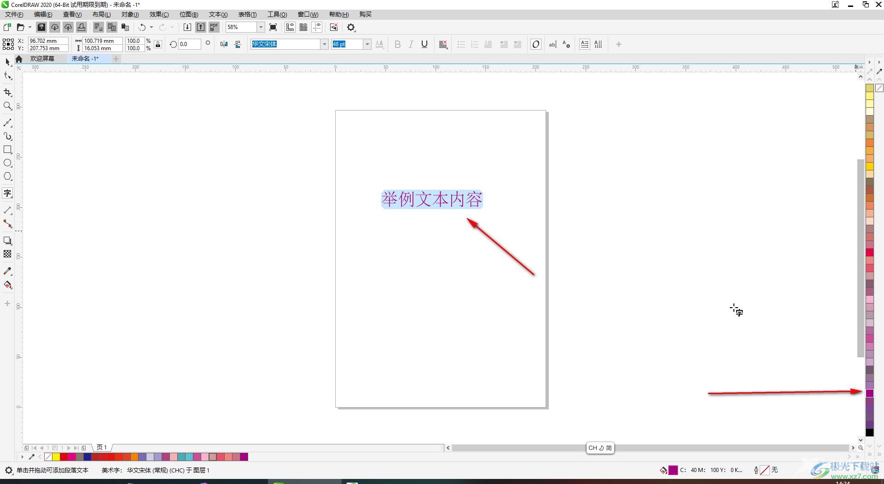Click the 页 1 page tab
Viewport: 884px width, 484px height.
[102, 447]
